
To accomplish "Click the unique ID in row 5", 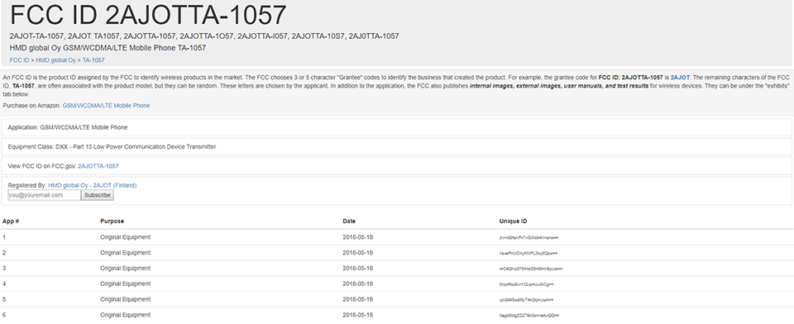I will click(526, 300).
